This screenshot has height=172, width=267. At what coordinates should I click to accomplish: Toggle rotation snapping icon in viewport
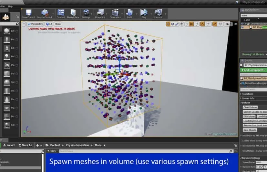click(x=202, y=24)
